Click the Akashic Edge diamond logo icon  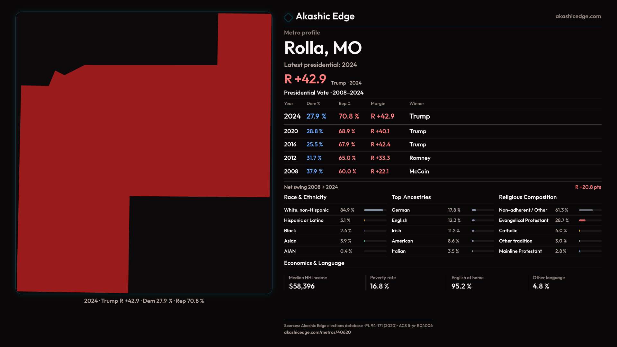288,17
